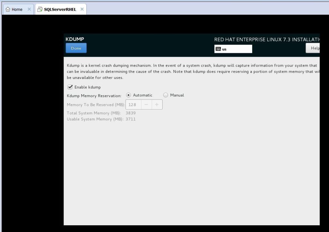
Task: Click the house icon on the Home tab
Action: [8, 9]
